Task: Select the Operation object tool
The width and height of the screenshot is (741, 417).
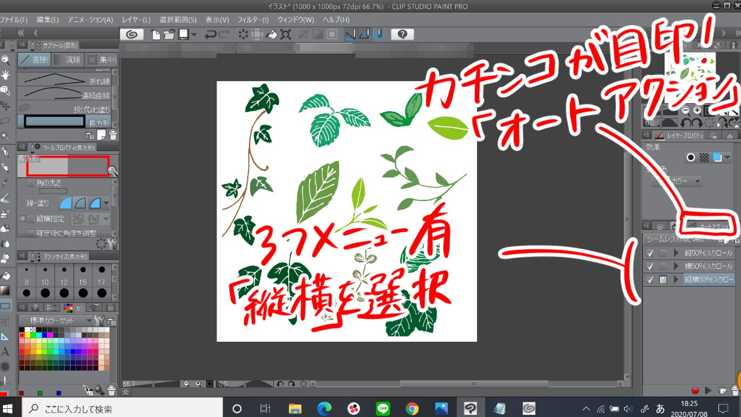Action: click(5, 90)
